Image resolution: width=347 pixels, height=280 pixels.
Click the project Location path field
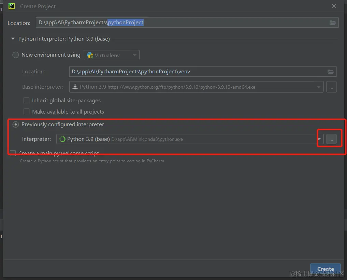click(x=187, y=23)
